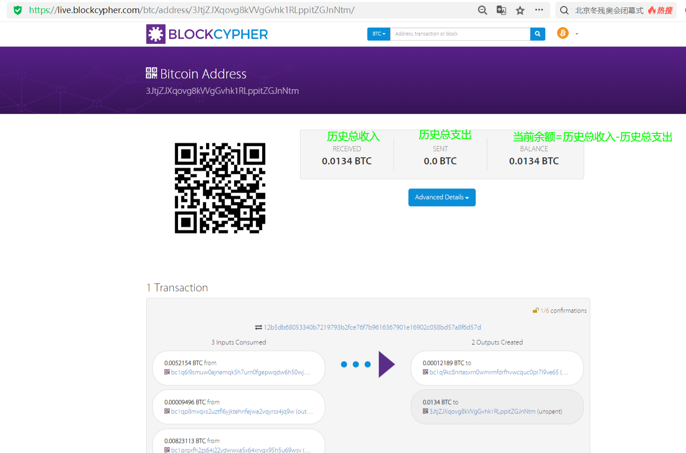Click the blue search button icon
The image size is (686, 453).
click(x=537, y=34)
